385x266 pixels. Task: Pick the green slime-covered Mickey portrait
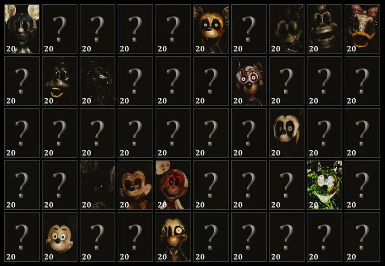pos(324,185)
